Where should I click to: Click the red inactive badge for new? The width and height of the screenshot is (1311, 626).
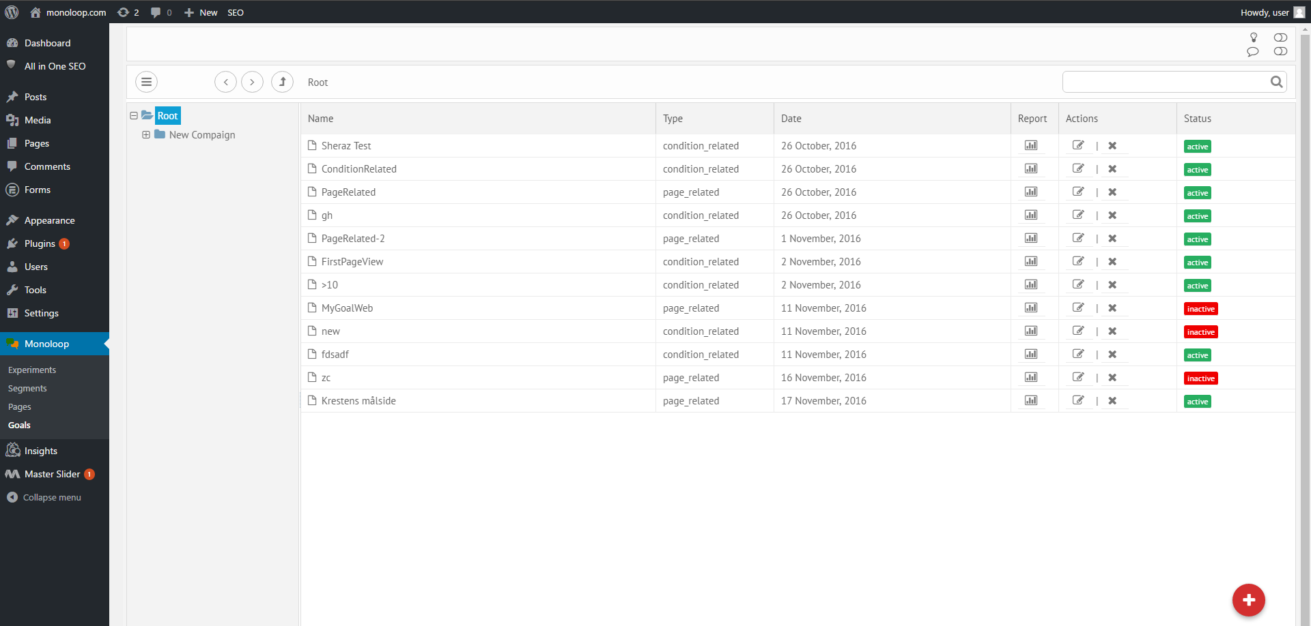pyautogui.click(x=1200, y=332)
